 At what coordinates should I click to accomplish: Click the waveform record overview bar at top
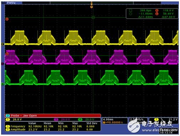pos(92,3)
